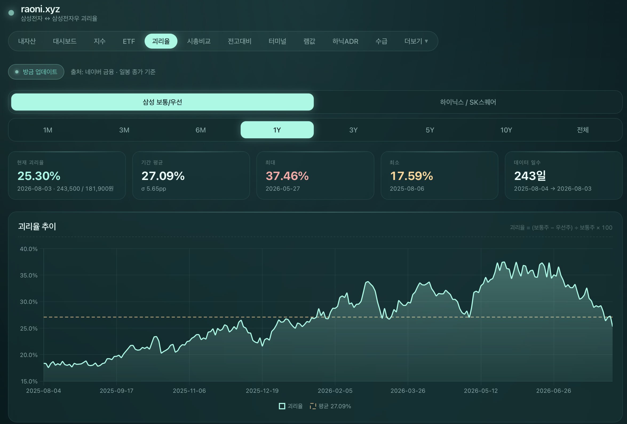The width and height of the screenshot is (627, 424).
Task: Select the 10Y period range
Action: (506, 130)
